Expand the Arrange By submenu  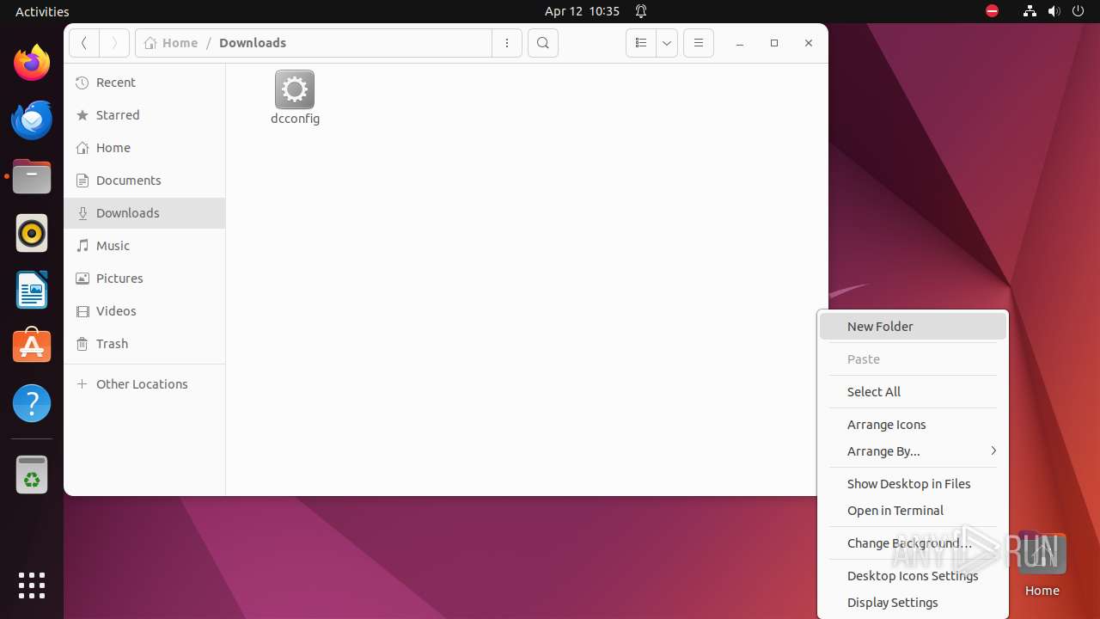coord(913,451)
